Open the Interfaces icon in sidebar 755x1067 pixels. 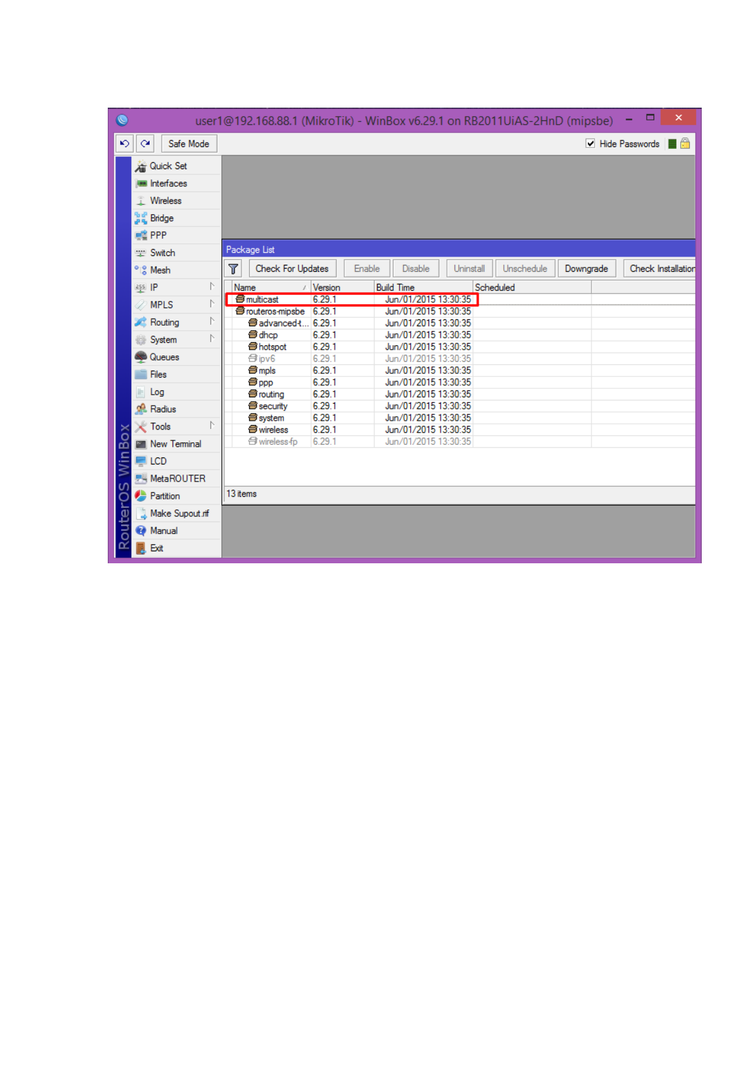coord(141,184)
